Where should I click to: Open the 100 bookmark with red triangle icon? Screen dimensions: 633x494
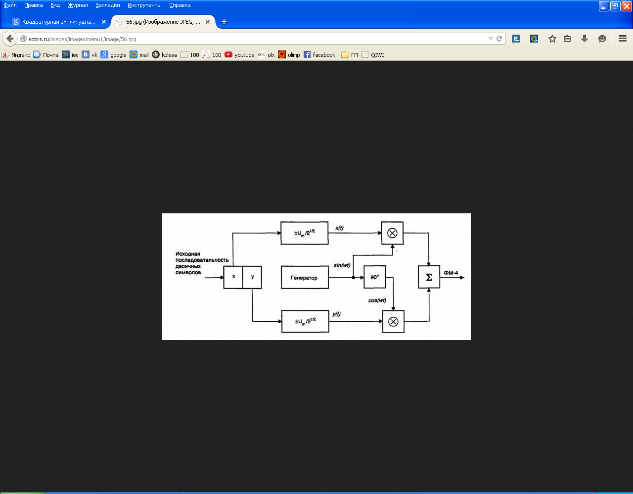tap(212, 55)
